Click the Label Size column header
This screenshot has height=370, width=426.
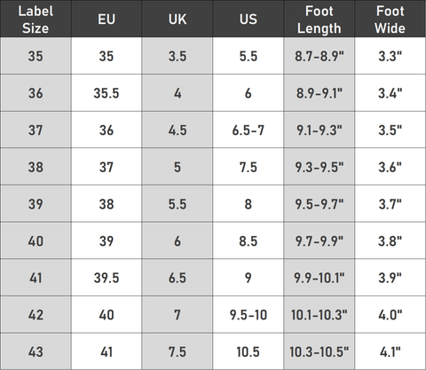click(35, 19)
